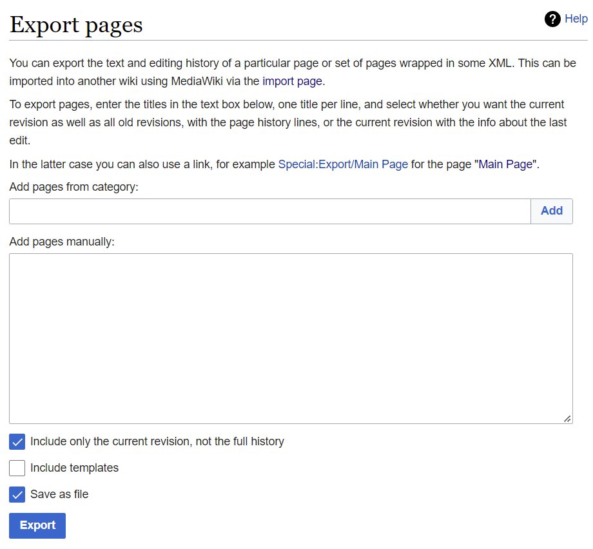
Task: Click the paragraph beginning "To export pages"
Action: tap(287, 122)
